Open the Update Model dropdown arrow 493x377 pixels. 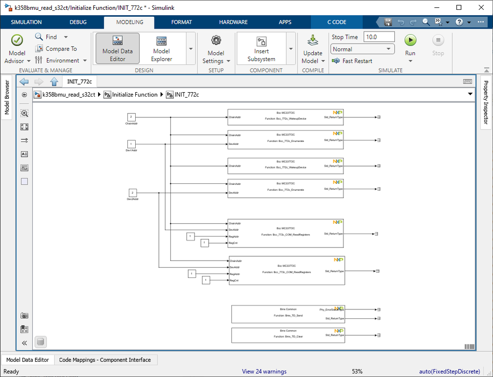pos(323,61)
